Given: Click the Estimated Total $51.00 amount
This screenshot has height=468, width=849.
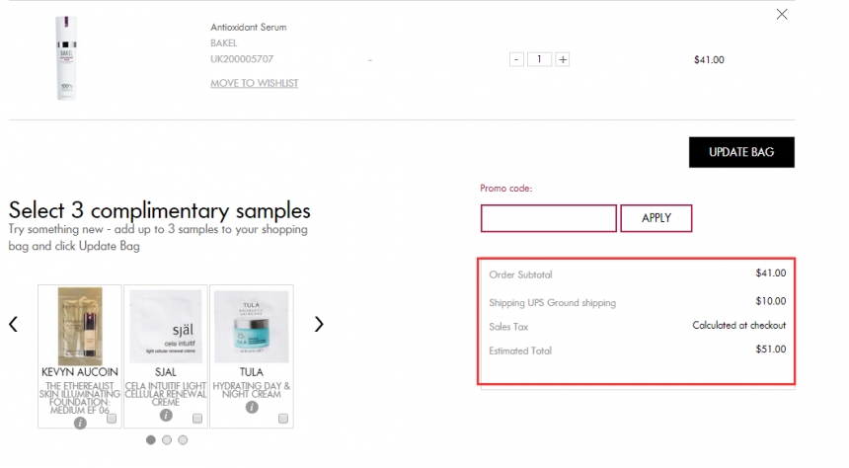Looking at the screenshot, I should pyautogui.click(x=770, y=350).
